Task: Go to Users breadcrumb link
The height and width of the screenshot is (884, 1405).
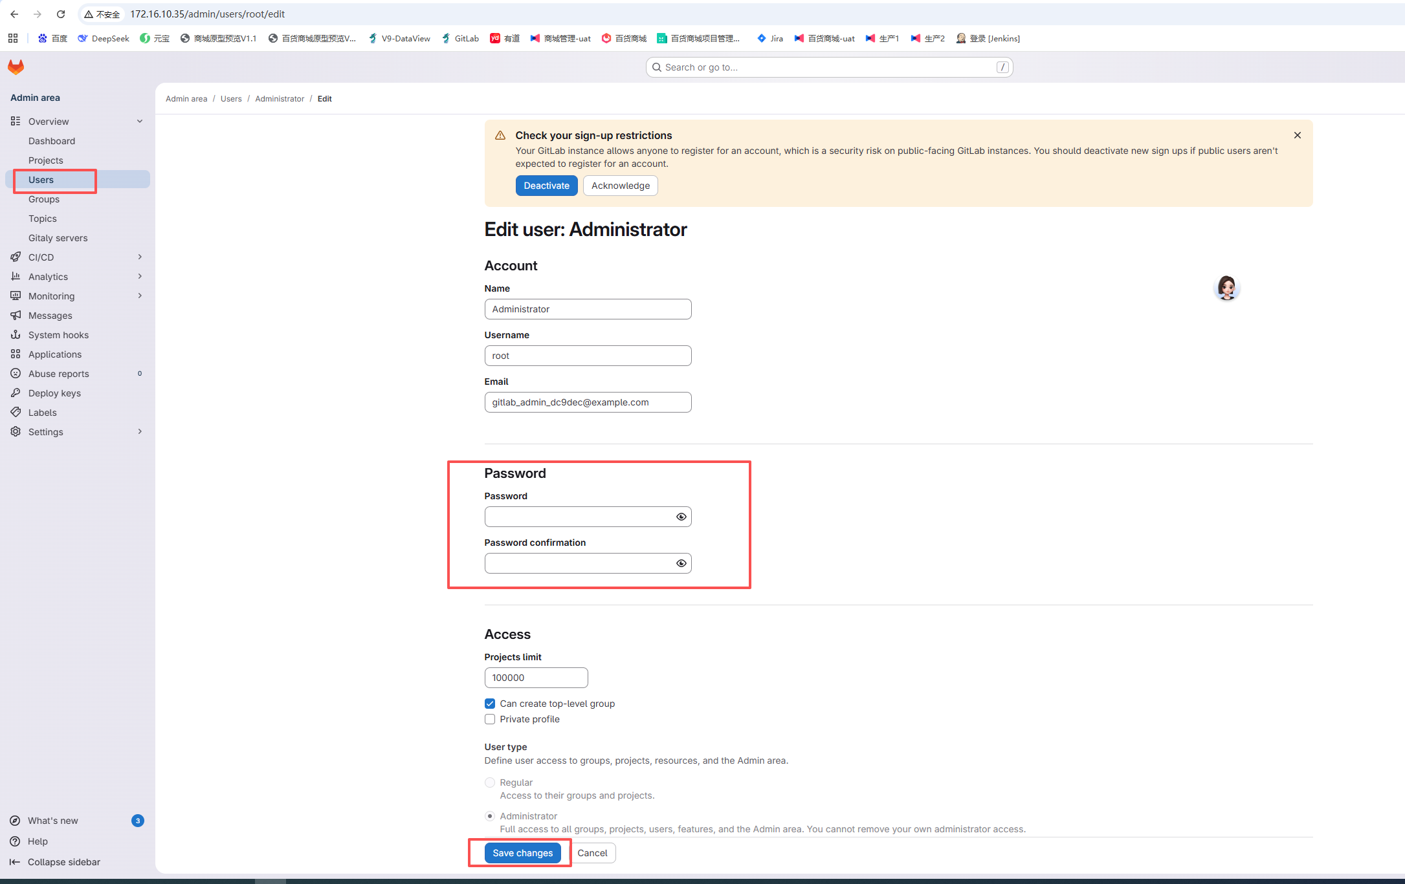Action: 231,99
